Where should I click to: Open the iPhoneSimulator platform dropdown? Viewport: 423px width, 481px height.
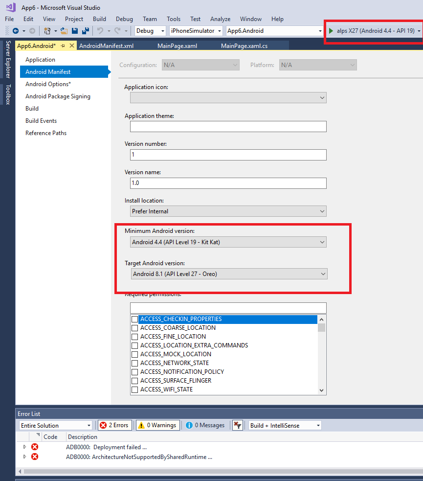[196, 31]
